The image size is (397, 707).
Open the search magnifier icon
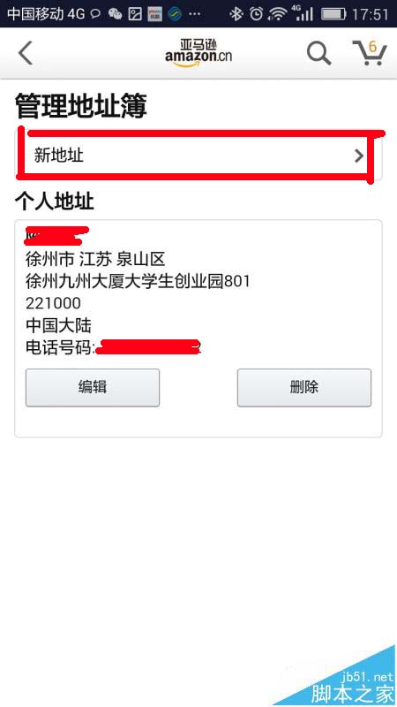click(x=318, y=53)
